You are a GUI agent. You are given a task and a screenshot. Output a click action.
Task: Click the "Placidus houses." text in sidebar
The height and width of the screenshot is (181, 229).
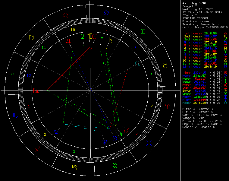click(x=196, y=21)
